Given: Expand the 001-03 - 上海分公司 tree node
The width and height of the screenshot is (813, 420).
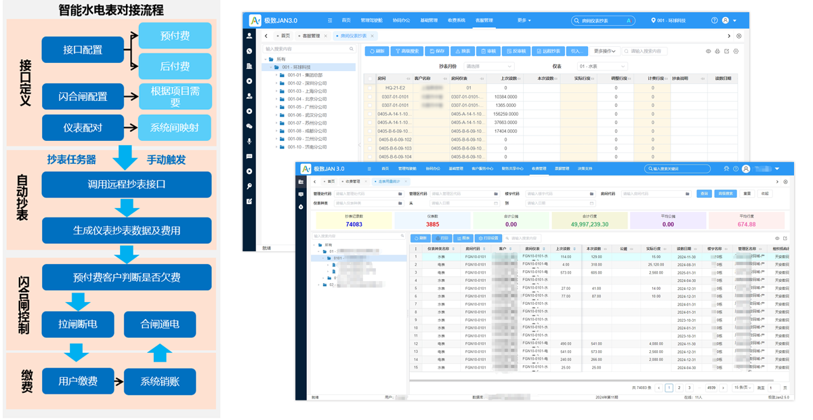Looking at the screenshot, I should pos(276,91).
